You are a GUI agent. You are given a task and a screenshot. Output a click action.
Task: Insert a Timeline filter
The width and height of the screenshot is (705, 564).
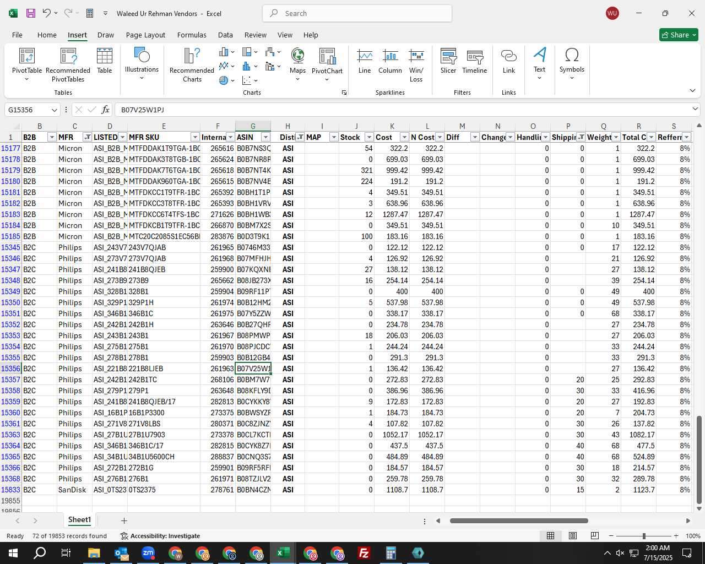[475, 61]
